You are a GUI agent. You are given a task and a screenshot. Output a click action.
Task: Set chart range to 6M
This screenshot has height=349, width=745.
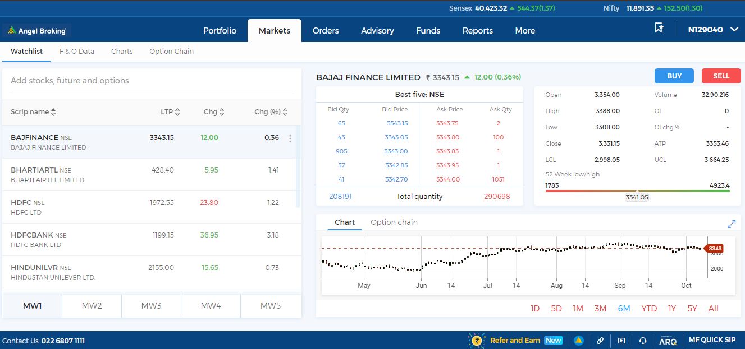624,309
